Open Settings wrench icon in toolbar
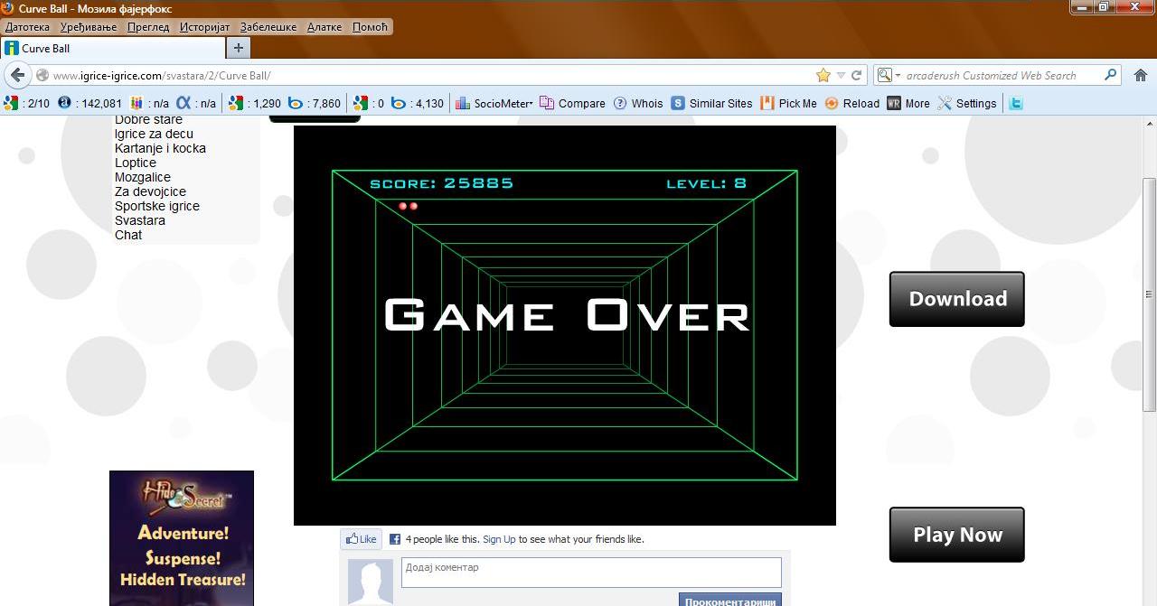Viewport: 1157px width, 606px height. pos(967,103)
